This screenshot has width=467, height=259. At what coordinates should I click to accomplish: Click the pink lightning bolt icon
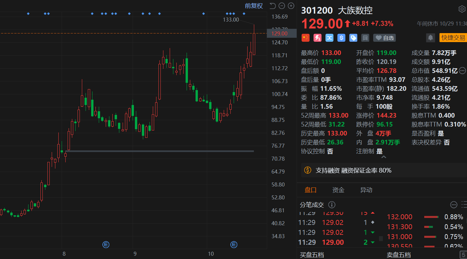point(317,38)
